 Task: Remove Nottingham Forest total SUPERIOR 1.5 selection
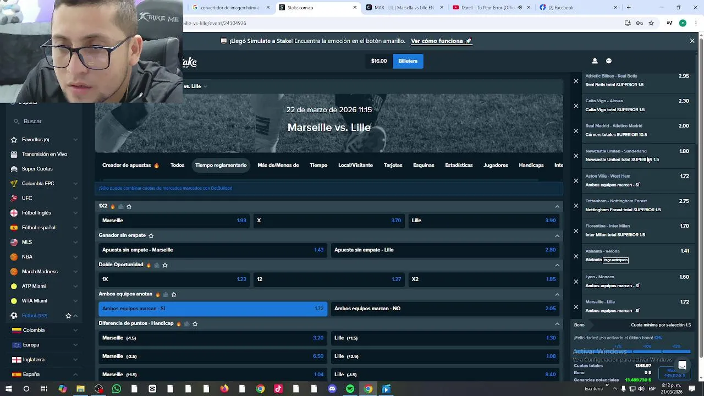pyautogui.click(x=576, y=206)
